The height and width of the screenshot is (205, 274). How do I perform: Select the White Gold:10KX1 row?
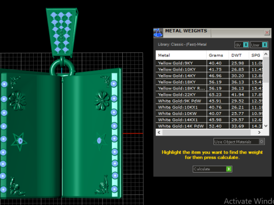coord(209,107)
